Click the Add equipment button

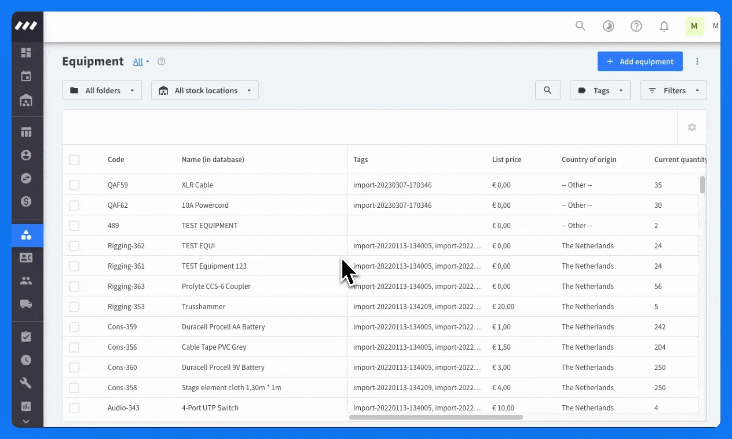(x=640, y=61)
